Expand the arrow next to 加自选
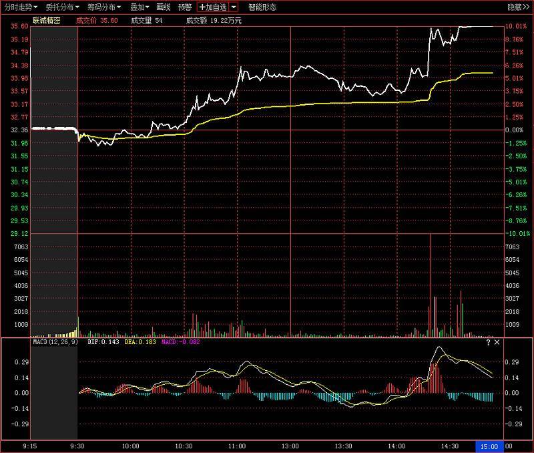 [234, 7]
